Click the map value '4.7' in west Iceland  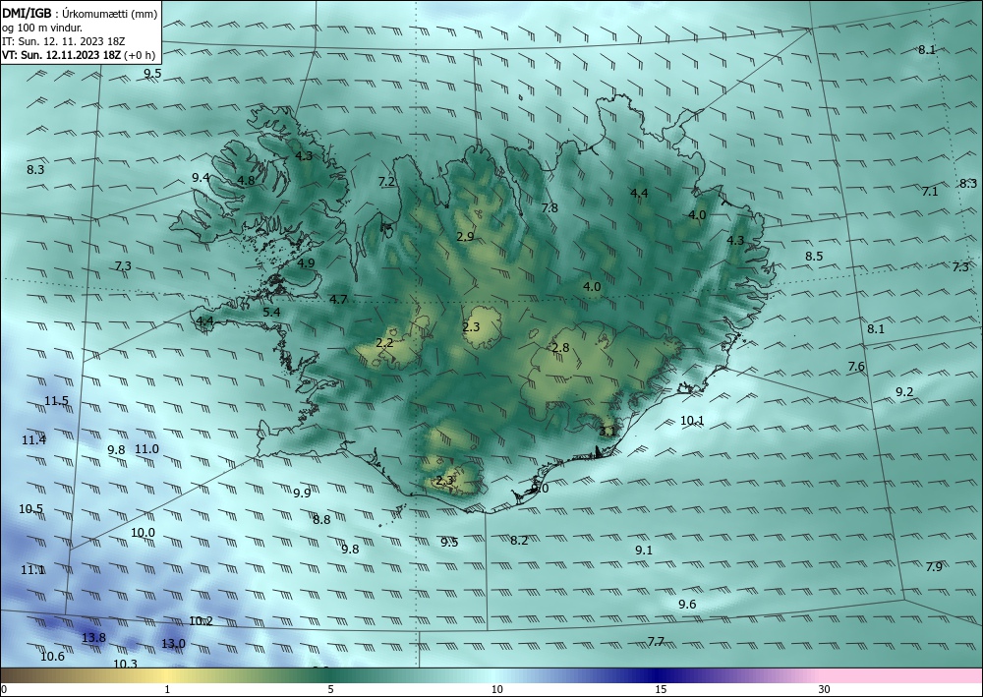tap(338, 300)
